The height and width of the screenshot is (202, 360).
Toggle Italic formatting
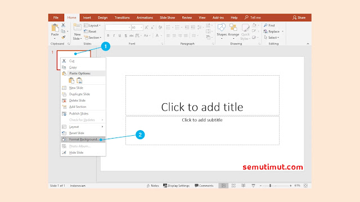click(x=114, y=35)
